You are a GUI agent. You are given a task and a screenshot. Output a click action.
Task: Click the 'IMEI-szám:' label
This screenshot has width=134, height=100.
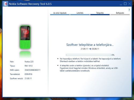pos(14,70)
